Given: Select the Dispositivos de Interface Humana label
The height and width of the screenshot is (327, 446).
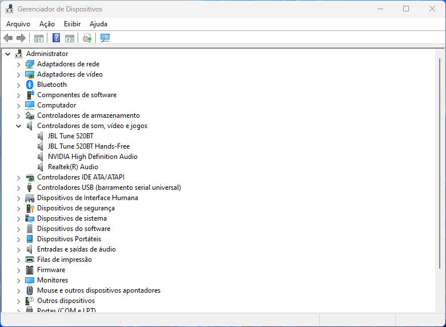Looking at the screenshot, I should pos(87,198).
